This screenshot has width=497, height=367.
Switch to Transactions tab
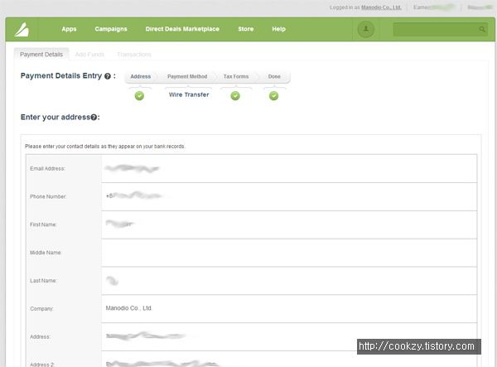(x=134, y=55)
